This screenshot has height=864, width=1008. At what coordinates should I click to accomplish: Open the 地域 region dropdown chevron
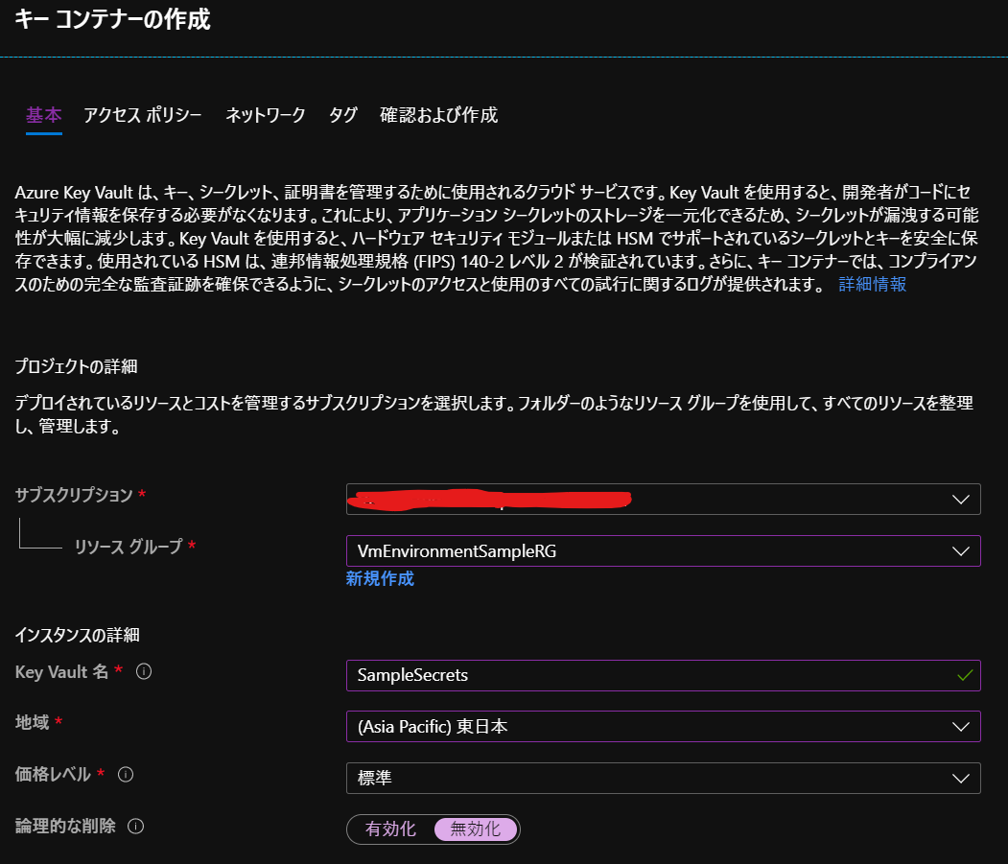961,727
